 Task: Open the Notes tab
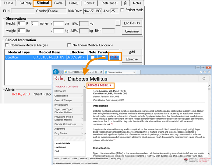point(137,3)
